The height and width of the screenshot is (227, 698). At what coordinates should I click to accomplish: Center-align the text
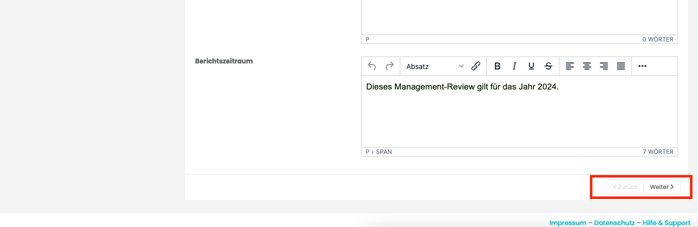pos(587,66)
